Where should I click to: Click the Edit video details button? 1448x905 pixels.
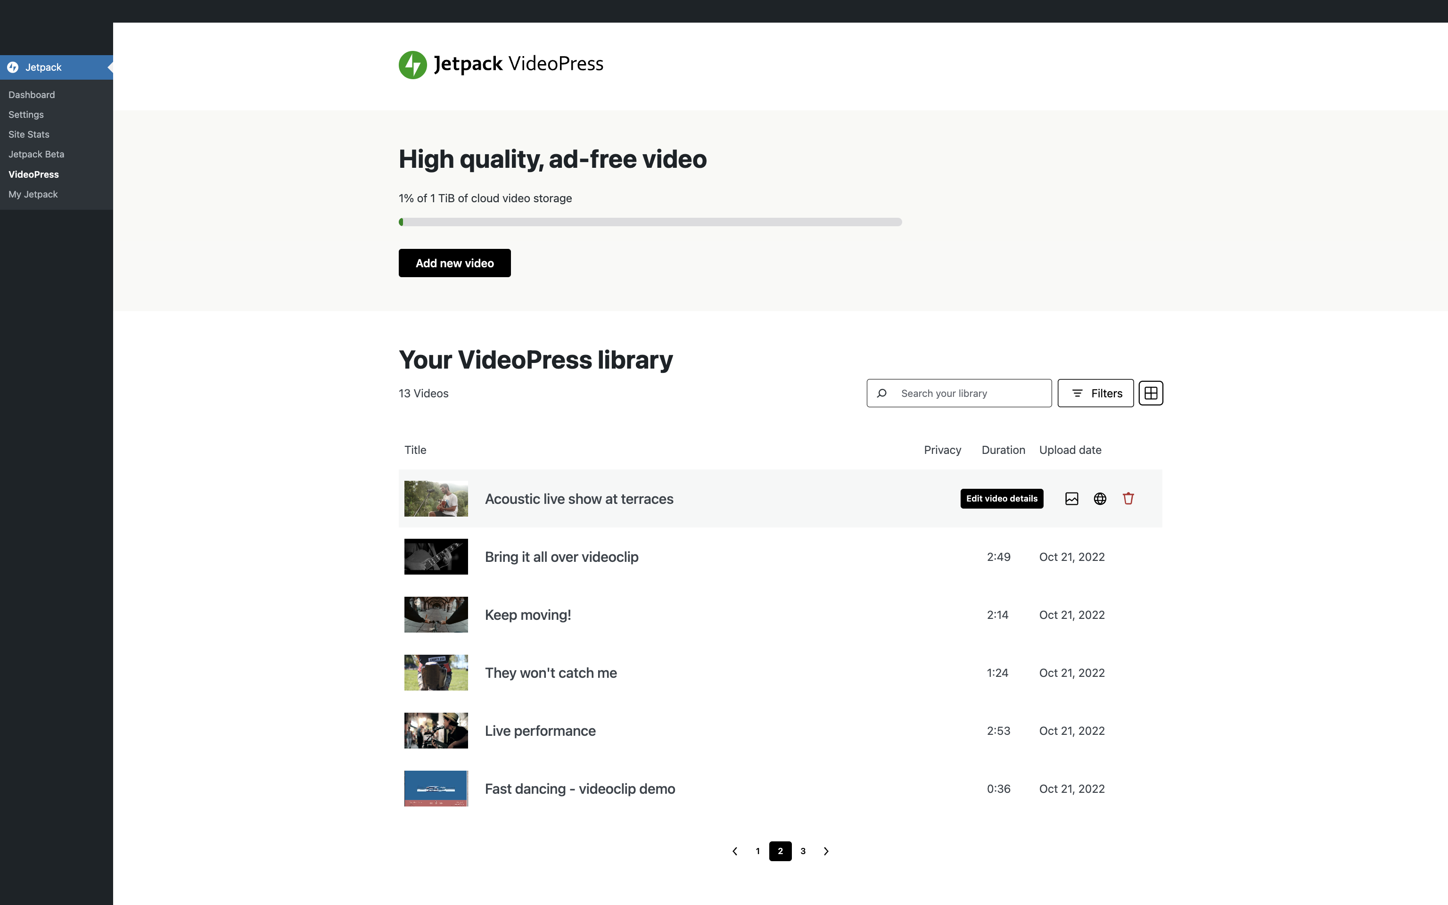[1002, 499]
